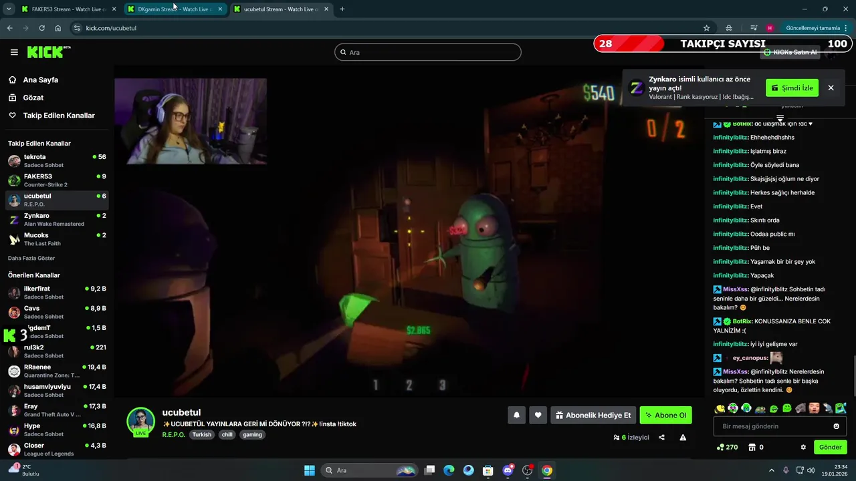Bookmark this page with star icon
The width and height of the screenshot is (856, 481).
point(706,28)
